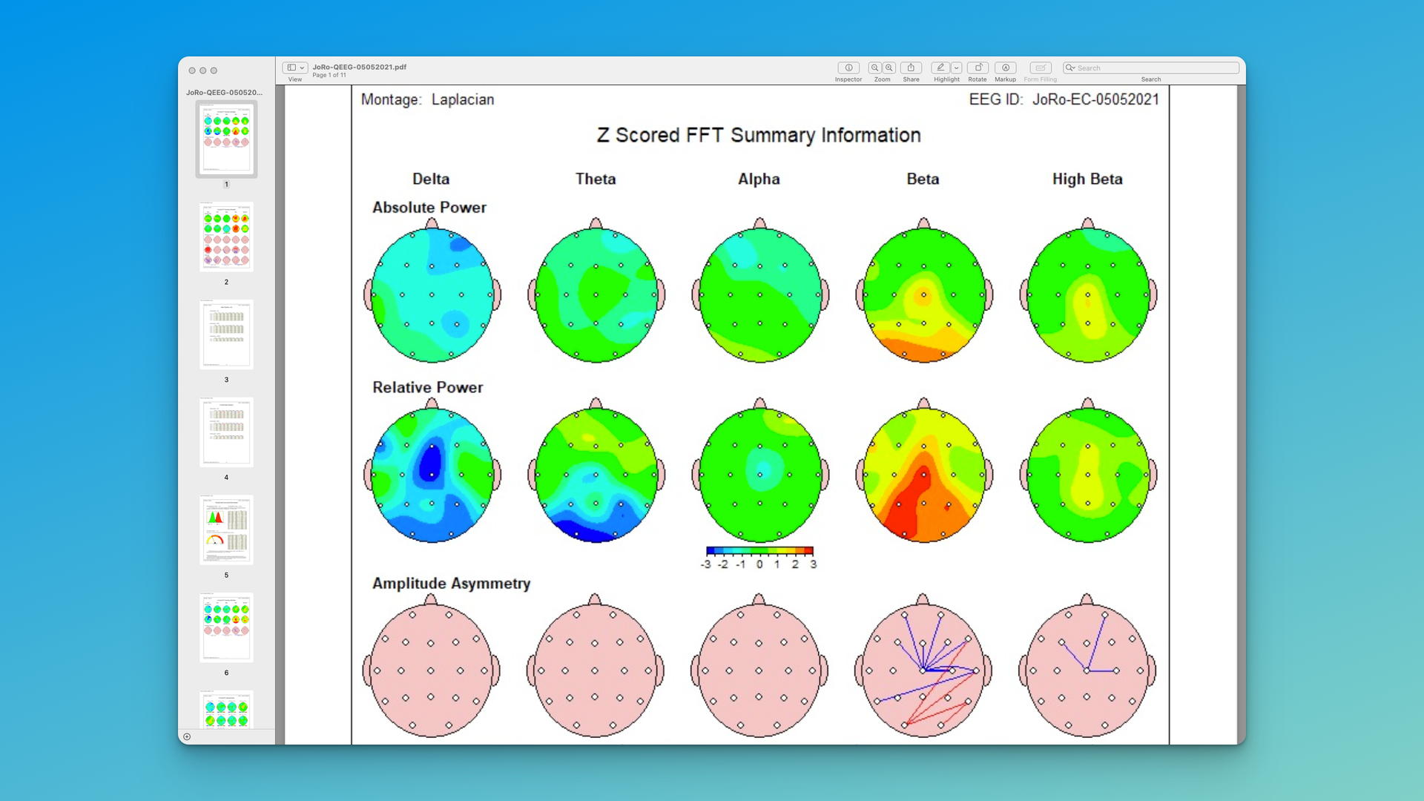Open the View sidebar dropdown
The image size is (1424, 801).
pos(295,67)
